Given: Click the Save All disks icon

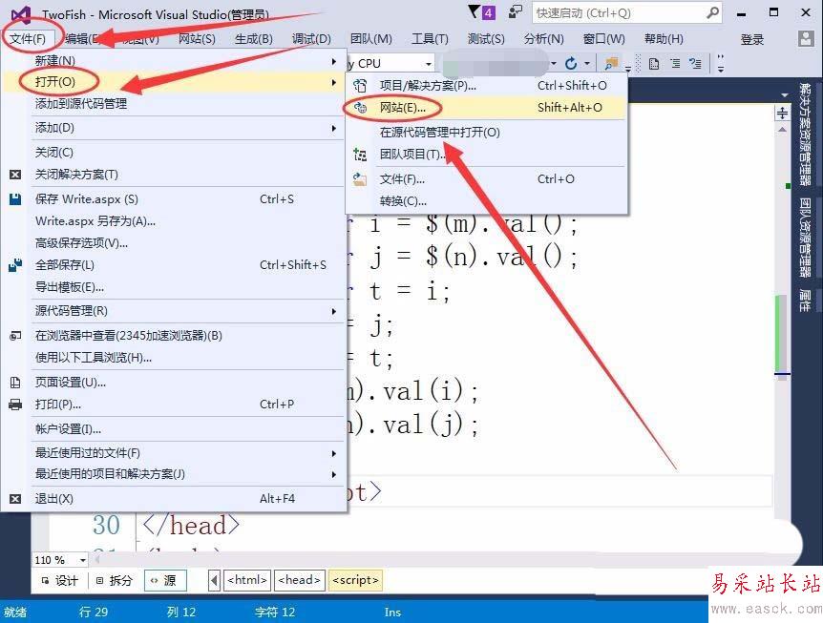Looking at the screenshot, I should (15, 265).
